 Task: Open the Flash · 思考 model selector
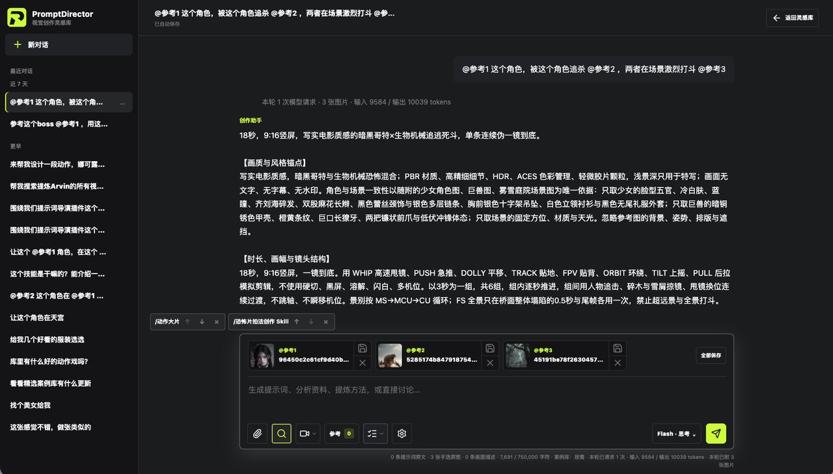pos(676,434)
